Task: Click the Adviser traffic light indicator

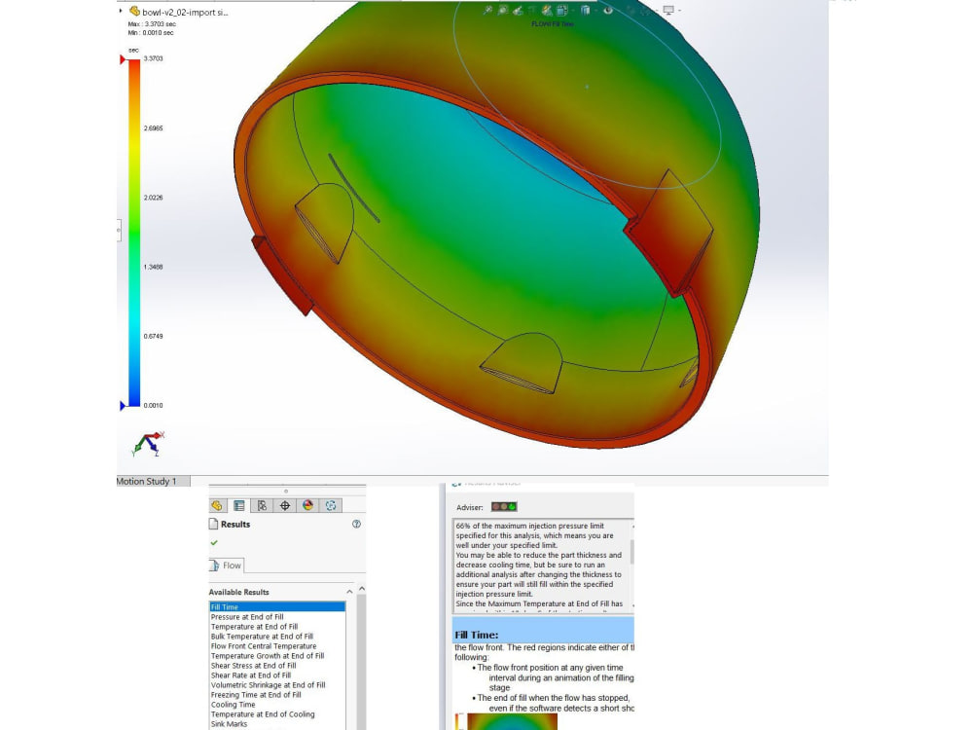Action: 504,506
